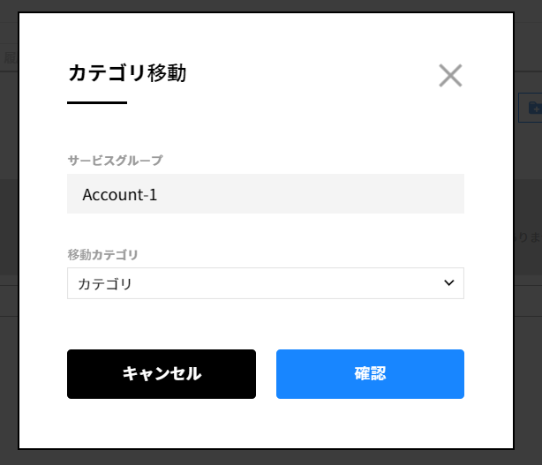
Task: Click the 移動カテゴリ label
Action: pyautogui.click(x=102, y=254)
